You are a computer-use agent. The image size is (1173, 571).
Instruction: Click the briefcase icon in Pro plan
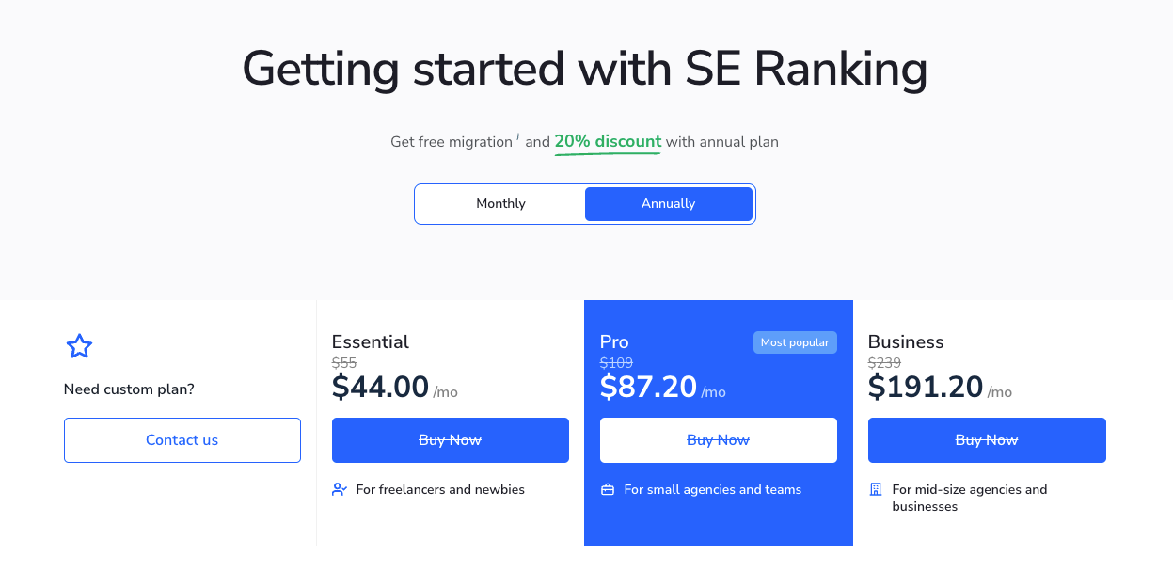tap(608, 489)
